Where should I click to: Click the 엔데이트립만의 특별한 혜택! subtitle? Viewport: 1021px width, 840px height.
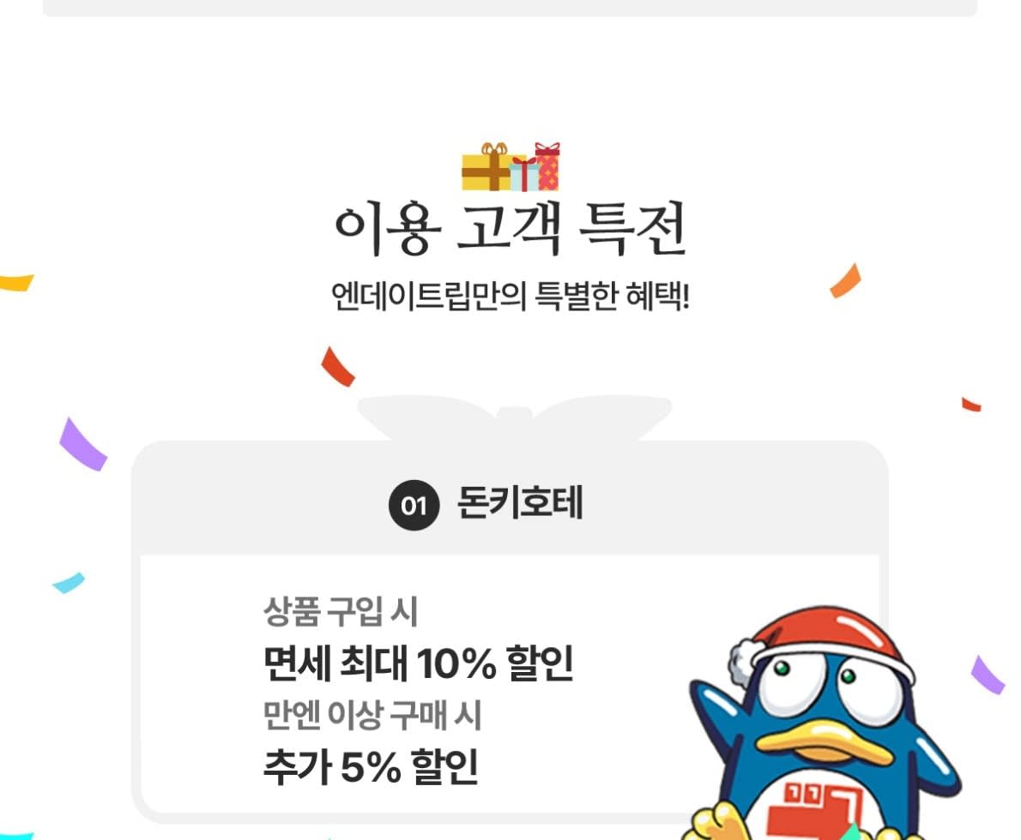click(510, 296)
